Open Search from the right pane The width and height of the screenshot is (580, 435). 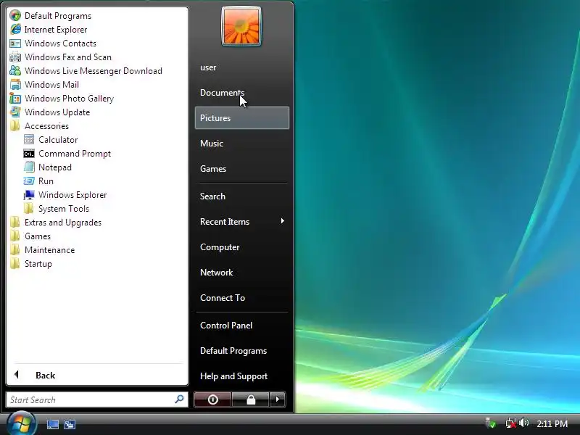coord(242,196)
